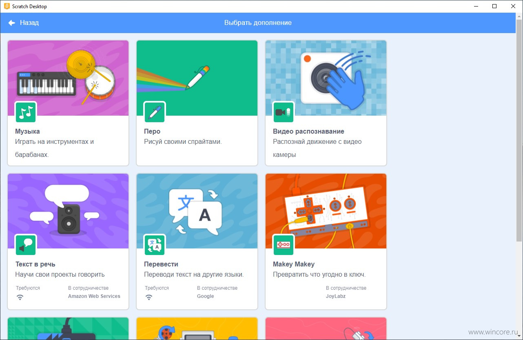Open the partially visible pink extension card
Image resolution: width=523 pixels, height=340 pixels.
pos(326,329)
